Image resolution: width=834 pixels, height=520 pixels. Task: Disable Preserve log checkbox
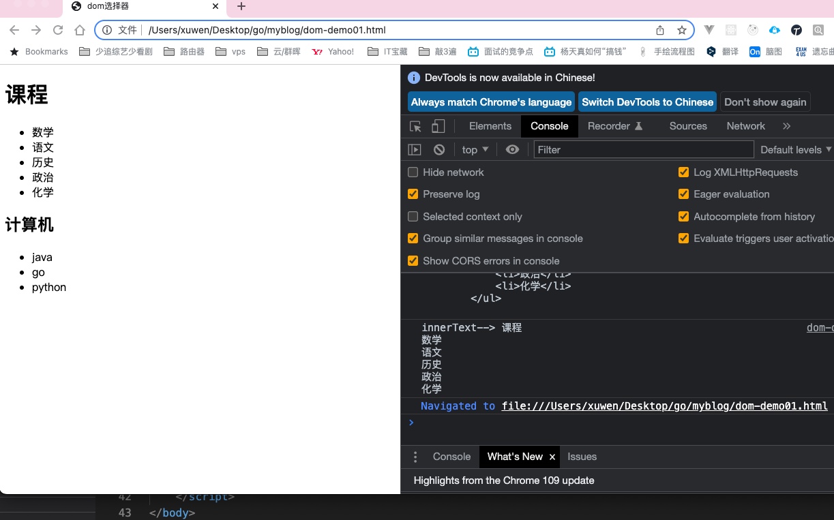tap(413, 194)
